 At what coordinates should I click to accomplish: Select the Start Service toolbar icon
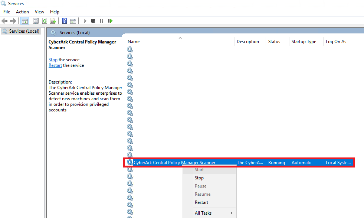pyautogui.click(x=85, y=20)
